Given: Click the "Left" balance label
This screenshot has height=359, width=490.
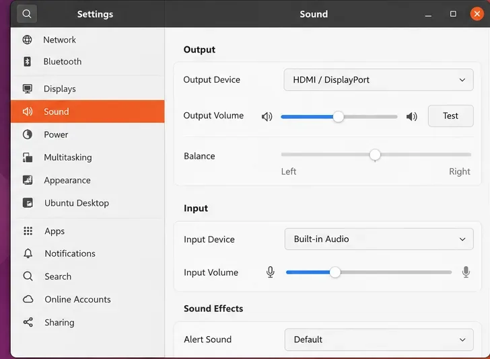Looking at the screenshot, I should 289,171.
